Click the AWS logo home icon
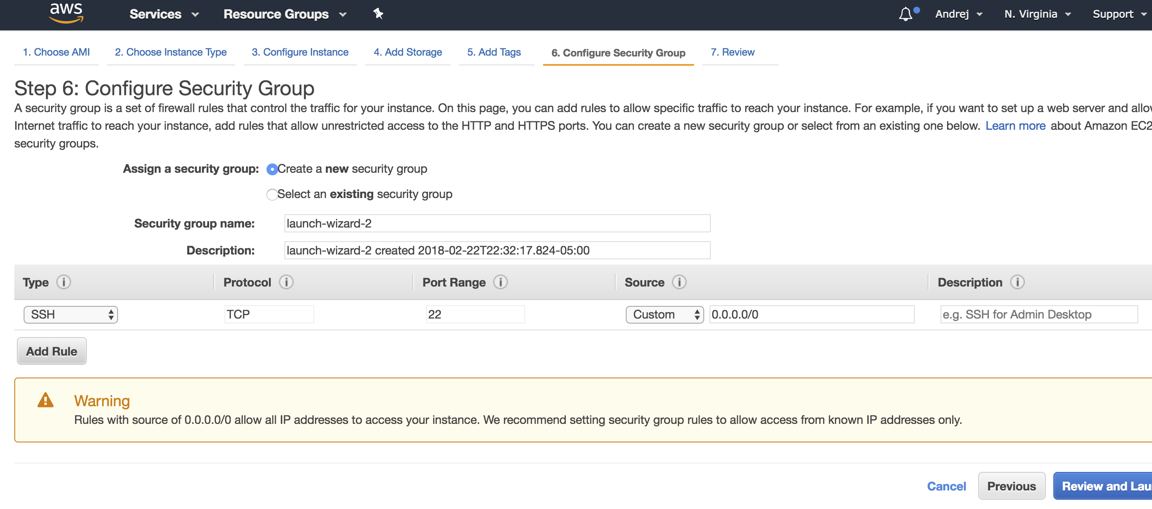 tap(66, 13)
